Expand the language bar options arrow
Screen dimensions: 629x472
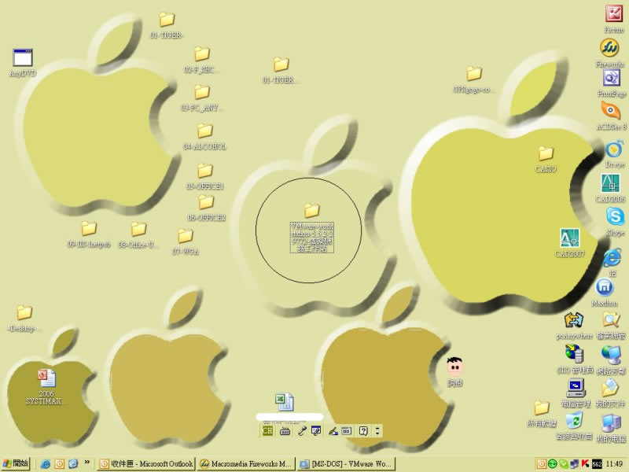tap(377, 431)
